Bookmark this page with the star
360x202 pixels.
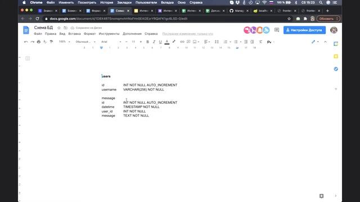pyautogui.click(x=289, y=19)
